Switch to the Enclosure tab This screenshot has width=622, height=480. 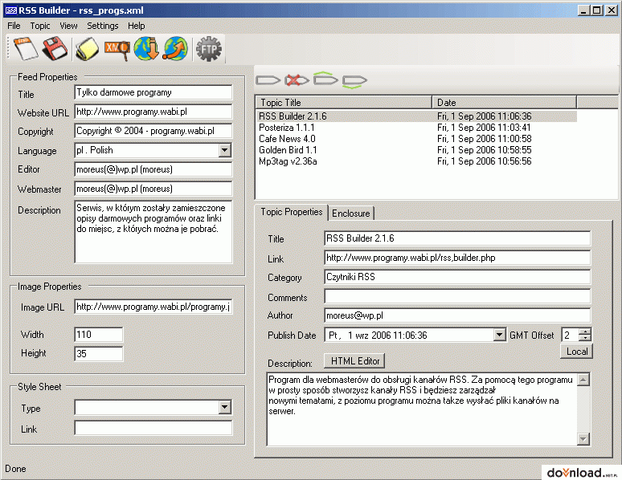(x=350, y=214)
